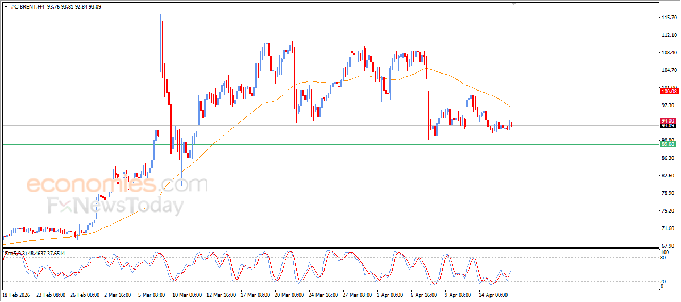Click the 17 Mar 08:00 date label

256,295
